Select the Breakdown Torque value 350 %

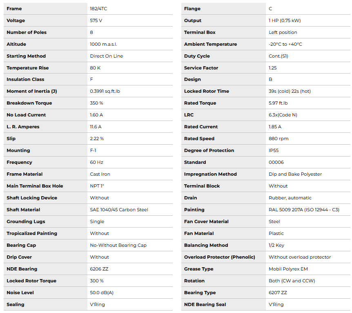[x=97, y=103]
